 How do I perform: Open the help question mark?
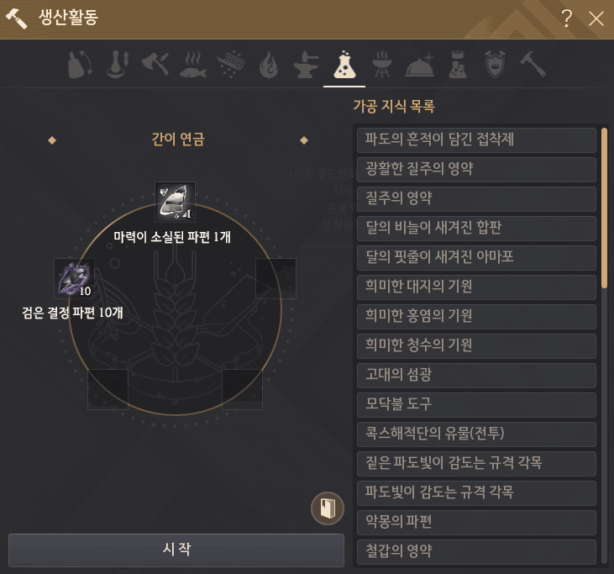(566, 18)
